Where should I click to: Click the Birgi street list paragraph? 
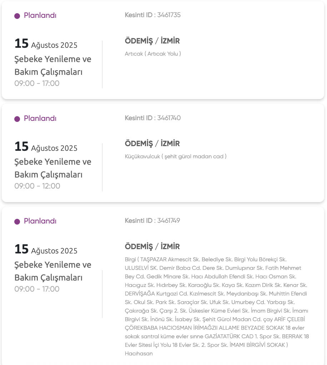coord(216,302)
